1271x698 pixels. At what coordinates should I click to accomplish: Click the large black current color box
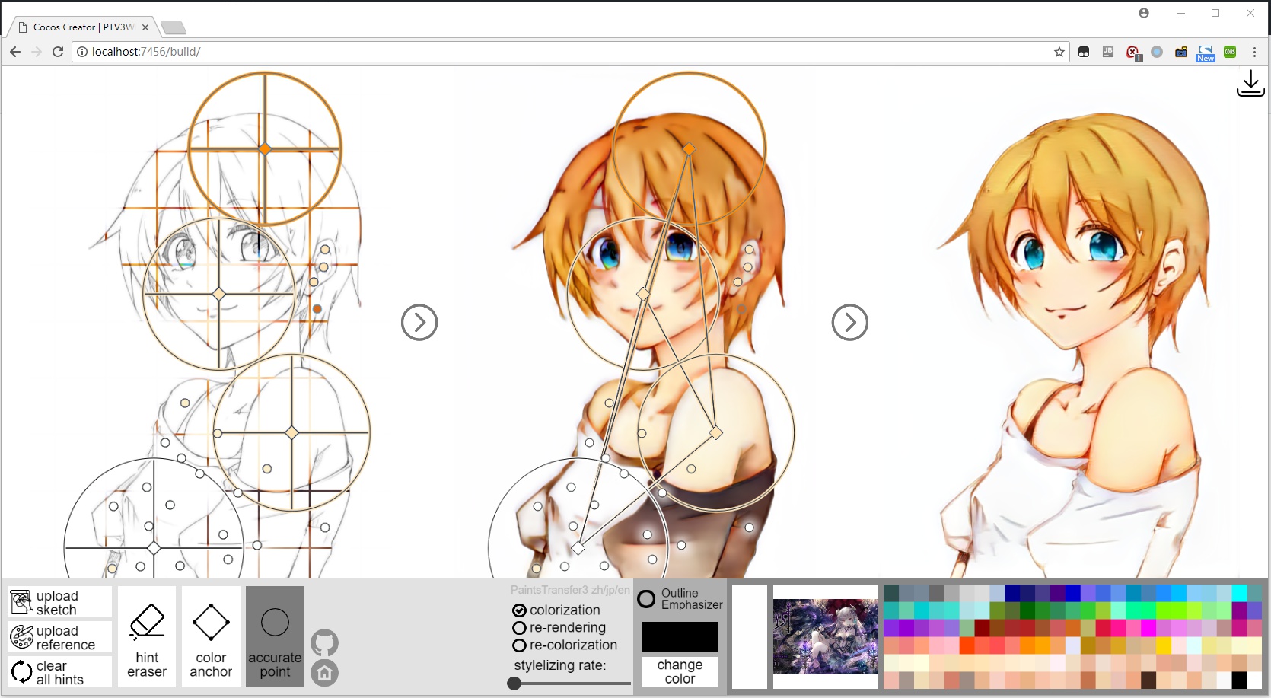coord(680,636)
